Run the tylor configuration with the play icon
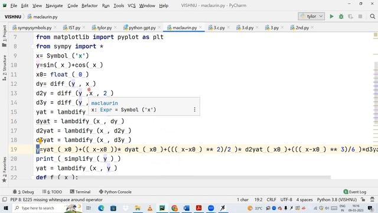 [332, 17]
